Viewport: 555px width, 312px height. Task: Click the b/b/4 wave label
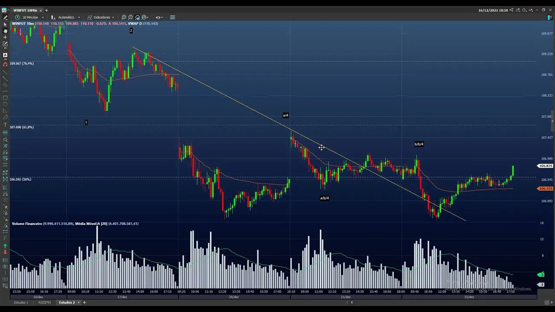(x=419, y=144)
